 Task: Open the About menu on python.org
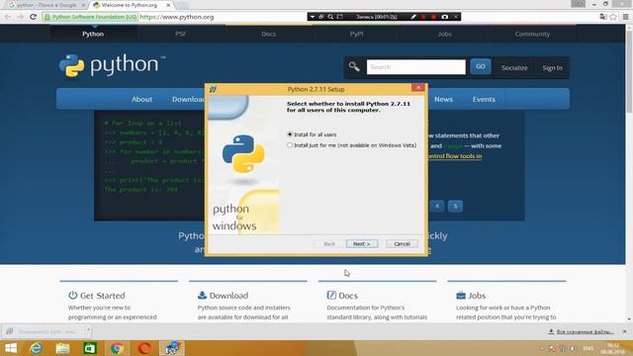point(141,99)
